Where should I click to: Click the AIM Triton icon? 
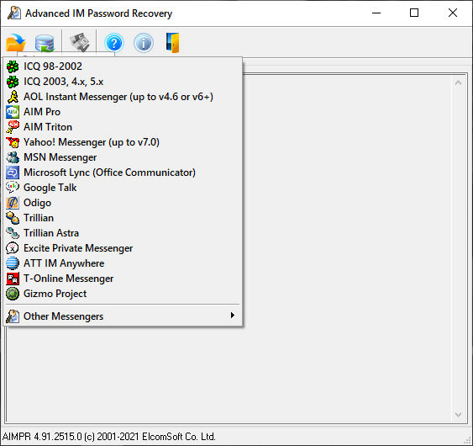pyautogui.click(x=13, y=127)
